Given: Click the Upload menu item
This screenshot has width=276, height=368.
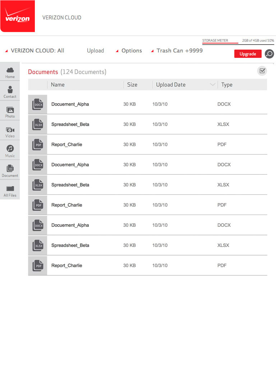Looking at the screenshot, I should (95, 51).
